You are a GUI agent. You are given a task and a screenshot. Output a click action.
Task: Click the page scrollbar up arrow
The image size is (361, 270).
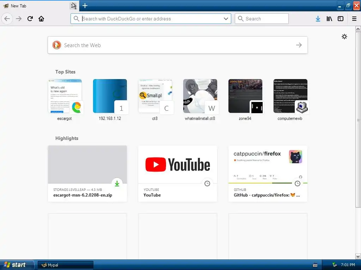[358, 29]
